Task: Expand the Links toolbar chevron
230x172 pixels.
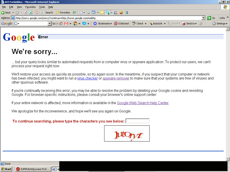Action: (x=228, y=18)
